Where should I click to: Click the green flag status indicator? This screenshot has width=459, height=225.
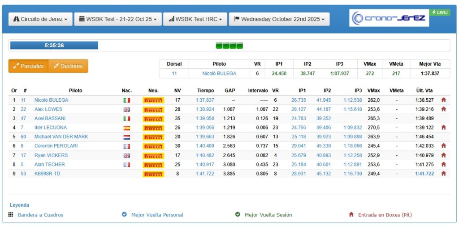click(x=229, y=46)
